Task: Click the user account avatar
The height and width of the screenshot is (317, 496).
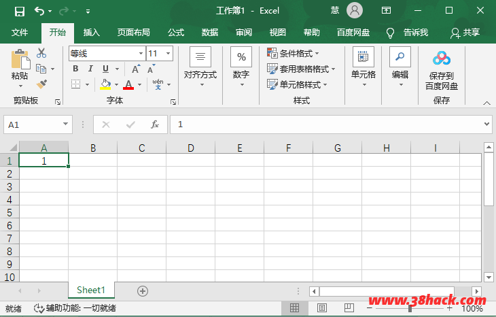Action: coord(354,10)
